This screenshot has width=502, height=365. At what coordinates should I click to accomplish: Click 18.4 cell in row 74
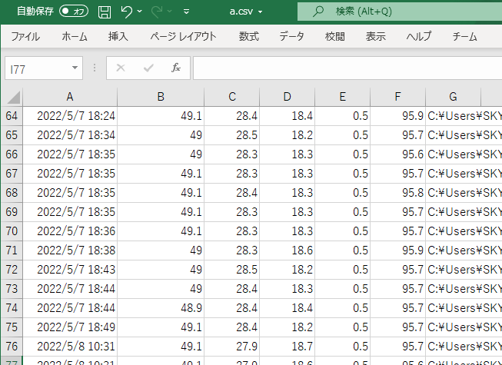tap(288, 307)
